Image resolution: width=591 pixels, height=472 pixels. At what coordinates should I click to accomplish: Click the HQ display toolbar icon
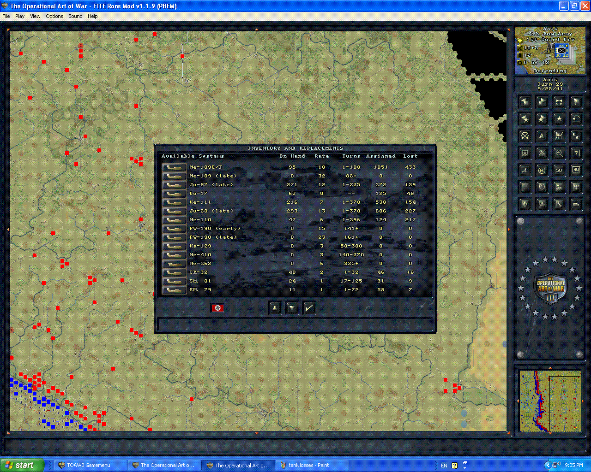click(576, 170)
